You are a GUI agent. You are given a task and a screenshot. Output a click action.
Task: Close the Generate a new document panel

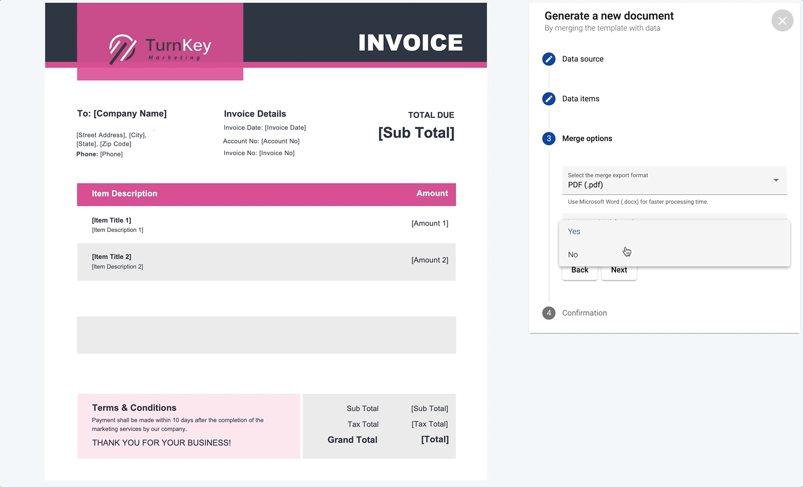click(782, 21)
